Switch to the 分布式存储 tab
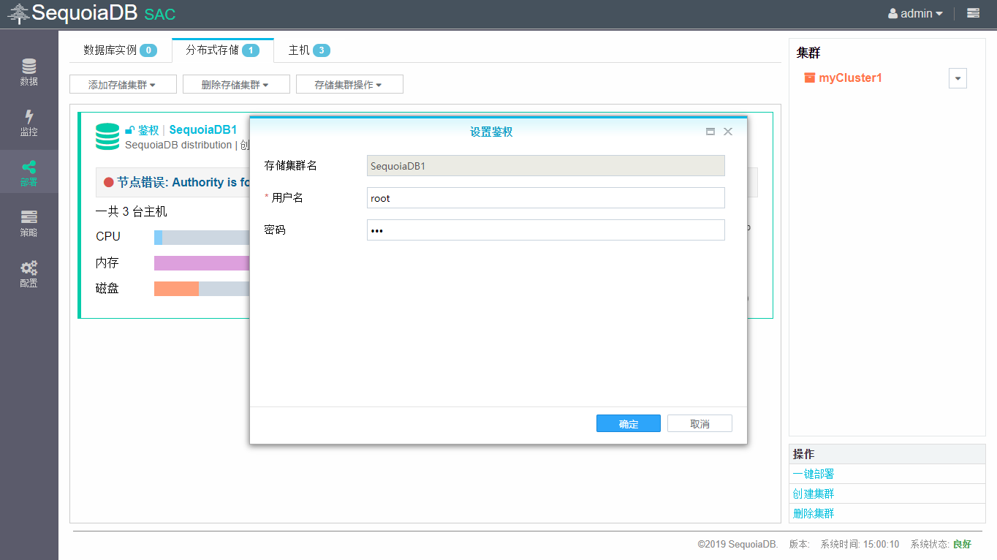Image resolution: width=997 pixels, height=560 pixels. point(223,50)
